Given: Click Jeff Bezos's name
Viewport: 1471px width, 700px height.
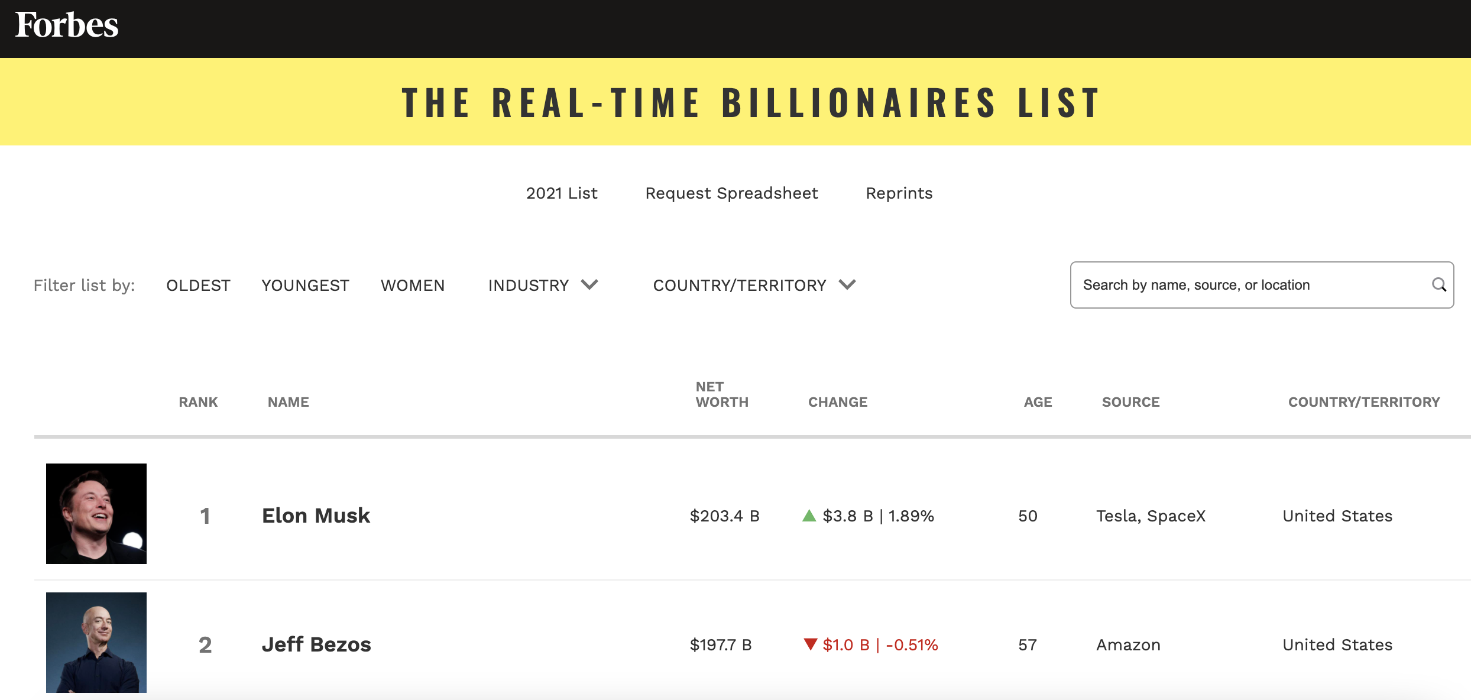Looking at the screenshot, I should click(316, 644).
